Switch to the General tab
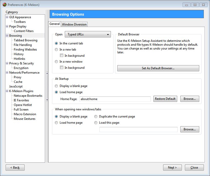Screen dimensions: 210x176 pyautogui.click(x=55, y=24)
